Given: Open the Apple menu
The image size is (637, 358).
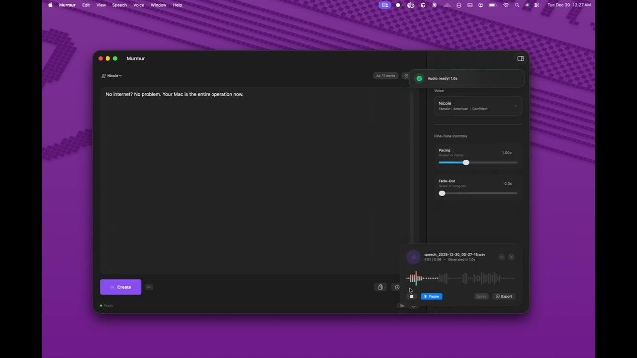Looking at the screenshot, I should click(50, 5).
